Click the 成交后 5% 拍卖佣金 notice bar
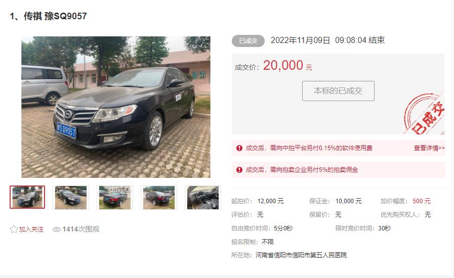Viewport: 454px width, 278px height. (x=338, y=170)
